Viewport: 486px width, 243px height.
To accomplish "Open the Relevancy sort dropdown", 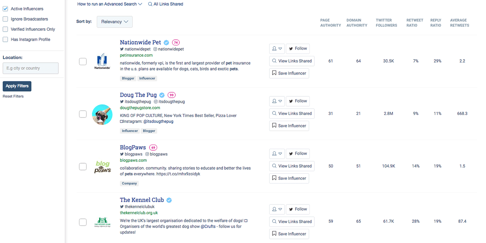I will pos(114,21).
